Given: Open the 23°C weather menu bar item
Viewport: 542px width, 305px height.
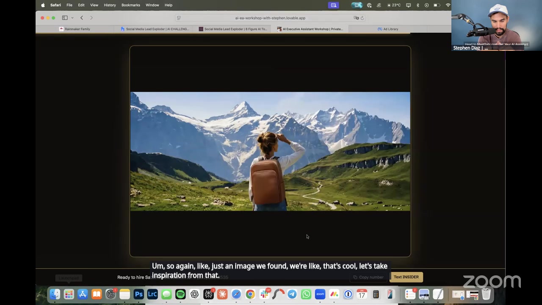Looking at the screenshot, I should coord(394,5).
